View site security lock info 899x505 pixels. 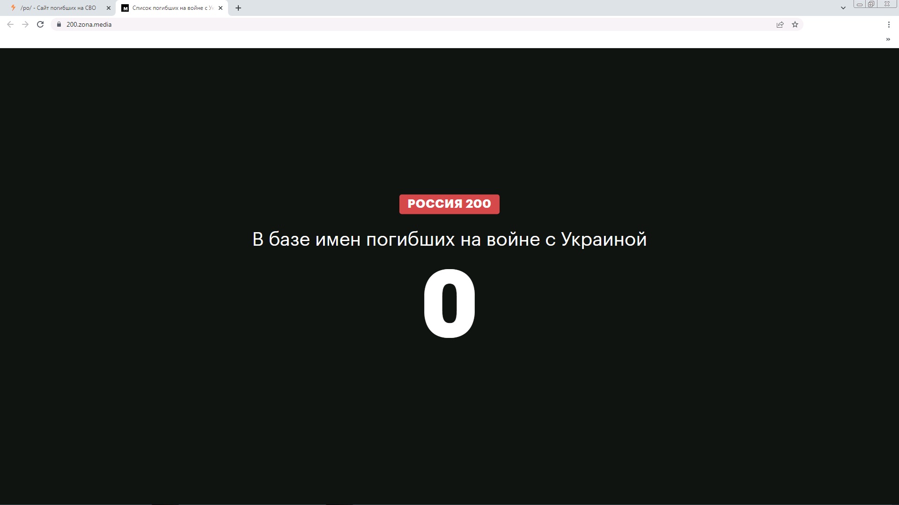(59, 24)
